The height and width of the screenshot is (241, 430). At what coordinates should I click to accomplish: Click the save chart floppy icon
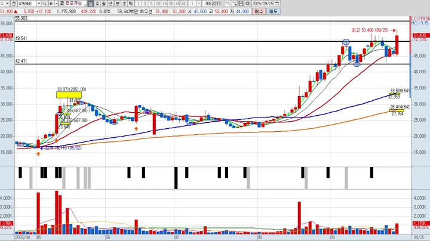click(241, 4)
